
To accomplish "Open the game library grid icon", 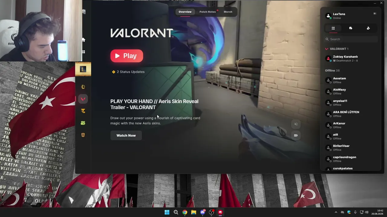I will (x=83, y=52).
